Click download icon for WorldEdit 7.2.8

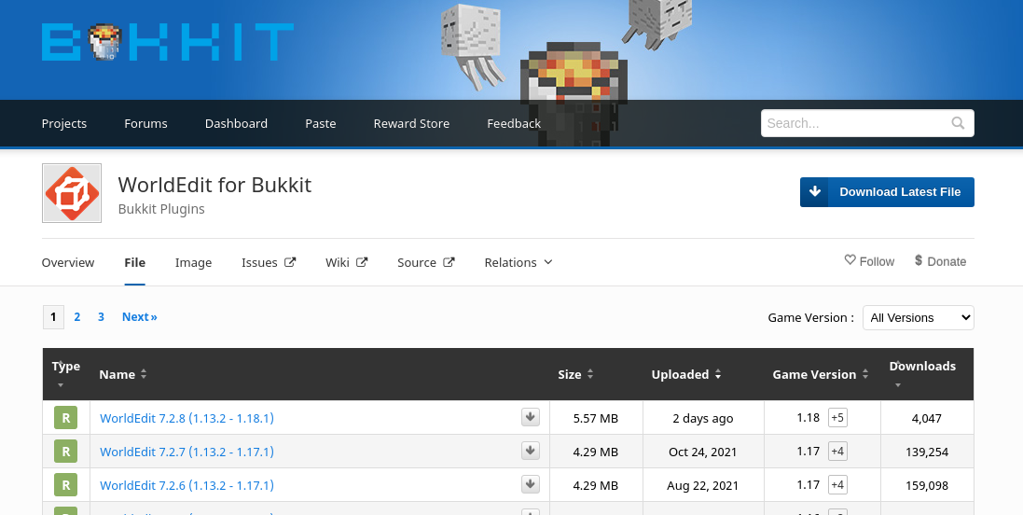(x=531, y=417)
